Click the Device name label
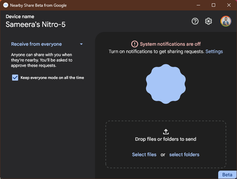 coord(20,16)
